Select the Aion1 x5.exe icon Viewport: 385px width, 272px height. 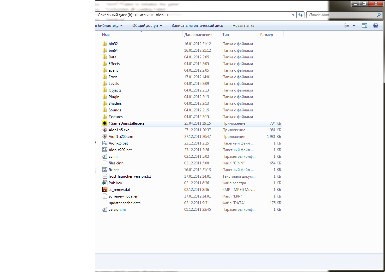tap(105, 130)
